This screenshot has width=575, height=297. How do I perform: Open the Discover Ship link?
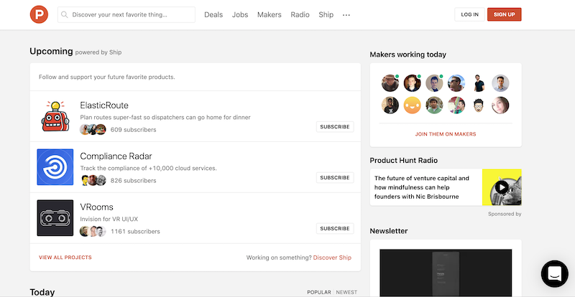[332, 258]
